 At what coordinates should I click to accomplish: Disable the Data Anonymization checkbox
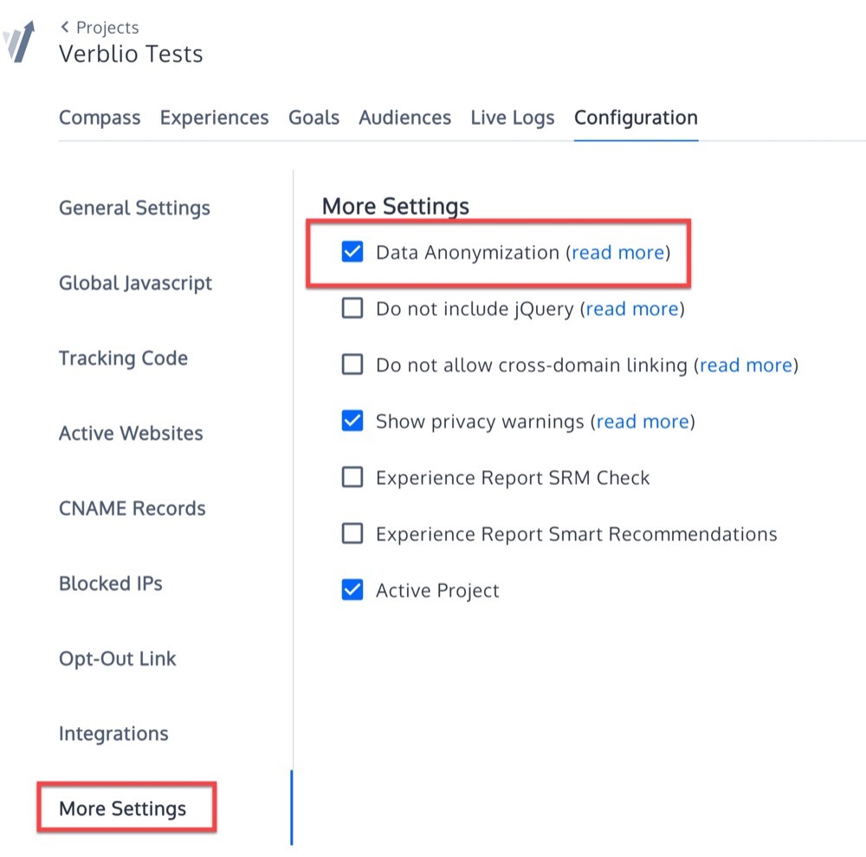click(x=352, y=252)
